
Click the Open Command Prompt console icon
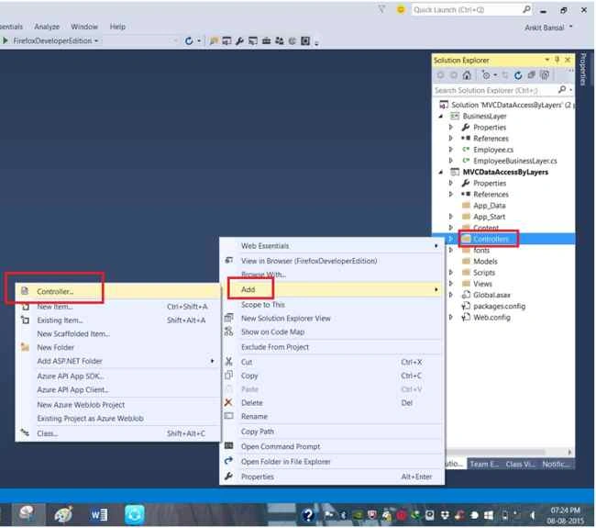coord(228,445)
